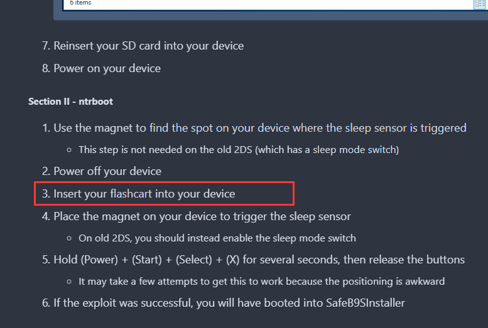Click the "Section II - ntrboot" heading
The height and width of the screenshot is (328, 488).
[70, 101]
